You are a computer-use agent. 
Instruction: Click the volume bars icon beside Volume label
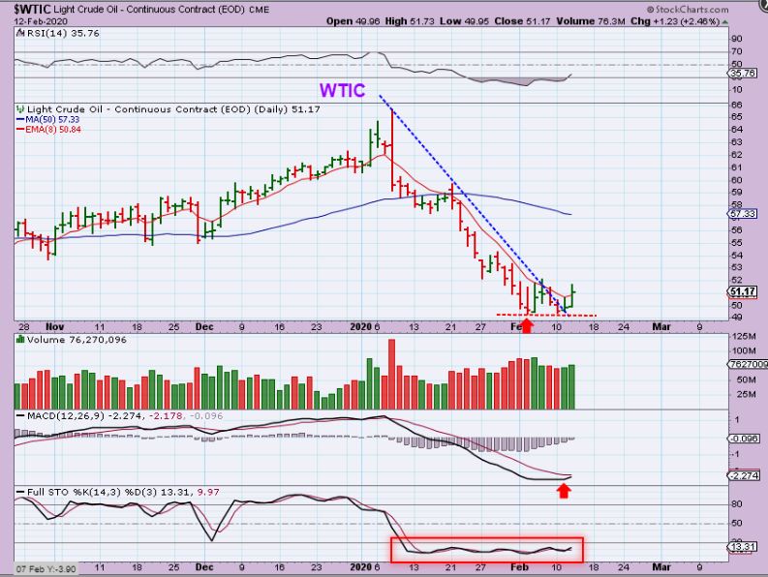[x=20, y=339]
